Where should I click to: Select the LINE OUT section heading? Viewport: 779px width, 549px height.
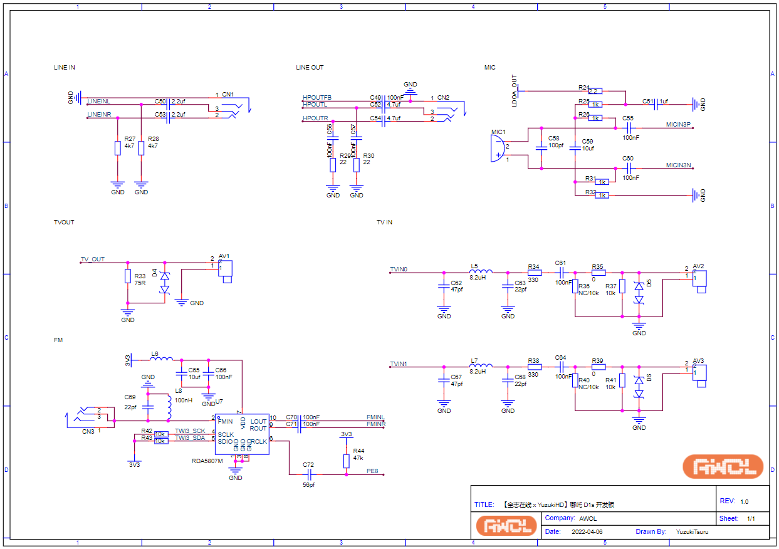click(310, 68)
